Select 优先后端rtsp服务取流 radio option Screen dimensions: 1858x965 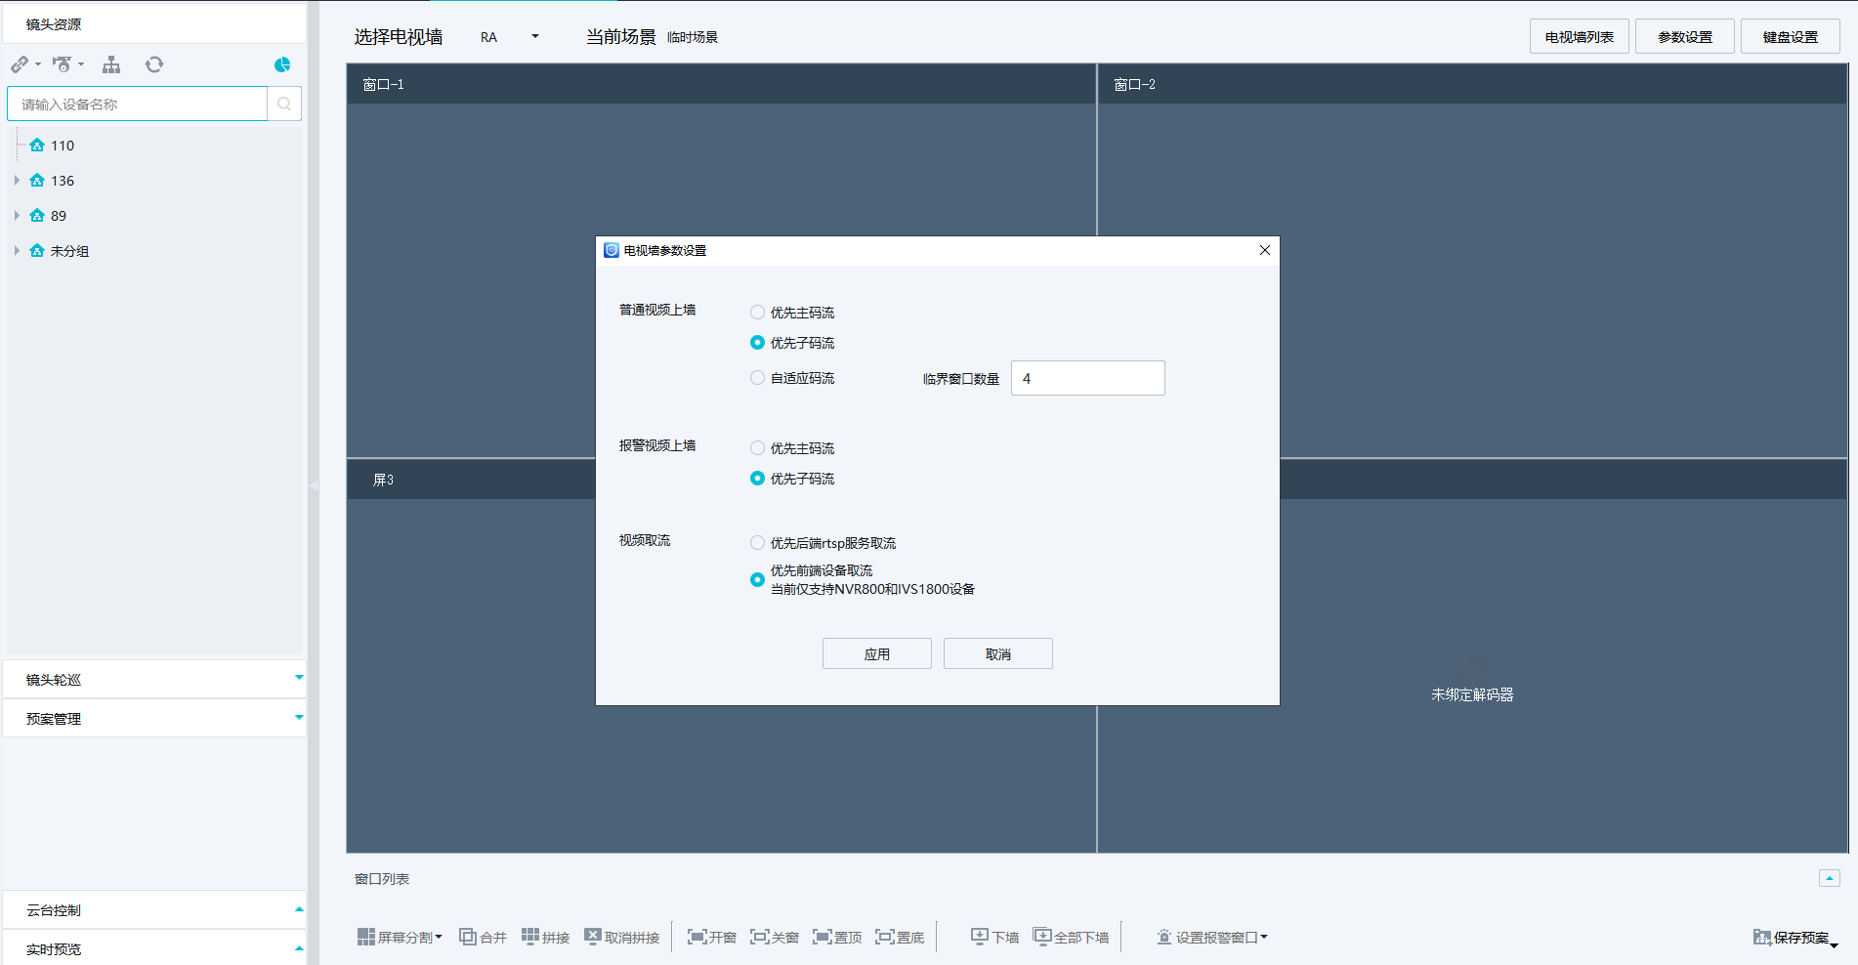(x=757, y=543)
